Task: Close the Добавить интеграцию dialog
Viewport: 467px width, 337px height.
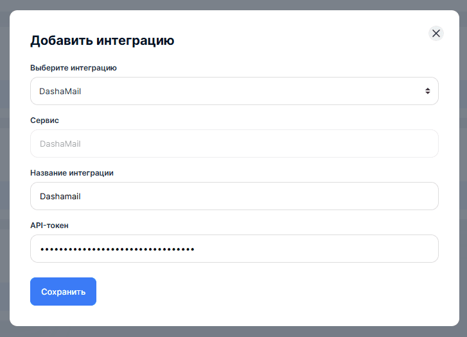Action: [436, 33]
